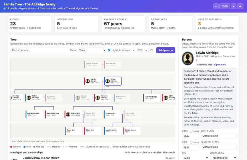The width and height of the screenshot is (247, 160).
Task: Select Joan Ashby node in the tree
Action: click(x=73, y=114)
